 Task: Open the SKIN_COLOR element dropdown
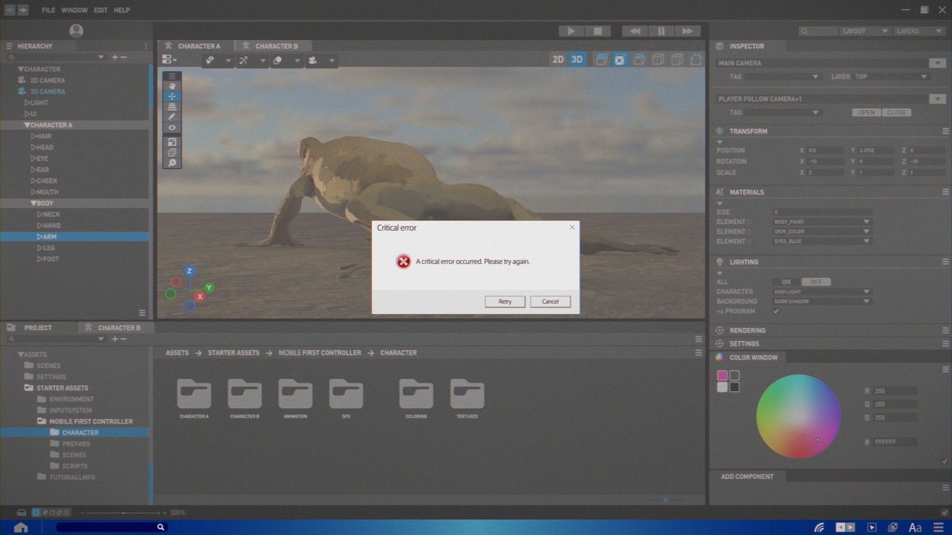pyautogui.click(x=822, y=232)
